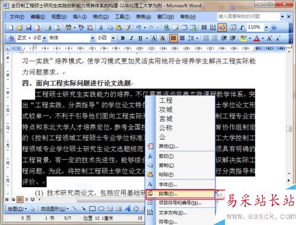Screen dimensions: 296x225
Task: Create a new blank document
Action: [11, 28]
